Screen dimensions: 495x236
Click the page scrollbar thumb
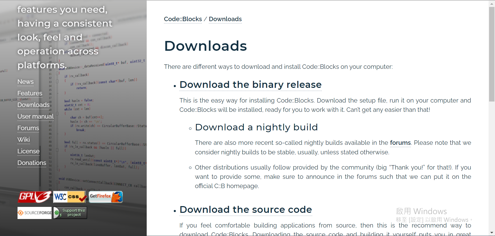[x=492, y=54]
